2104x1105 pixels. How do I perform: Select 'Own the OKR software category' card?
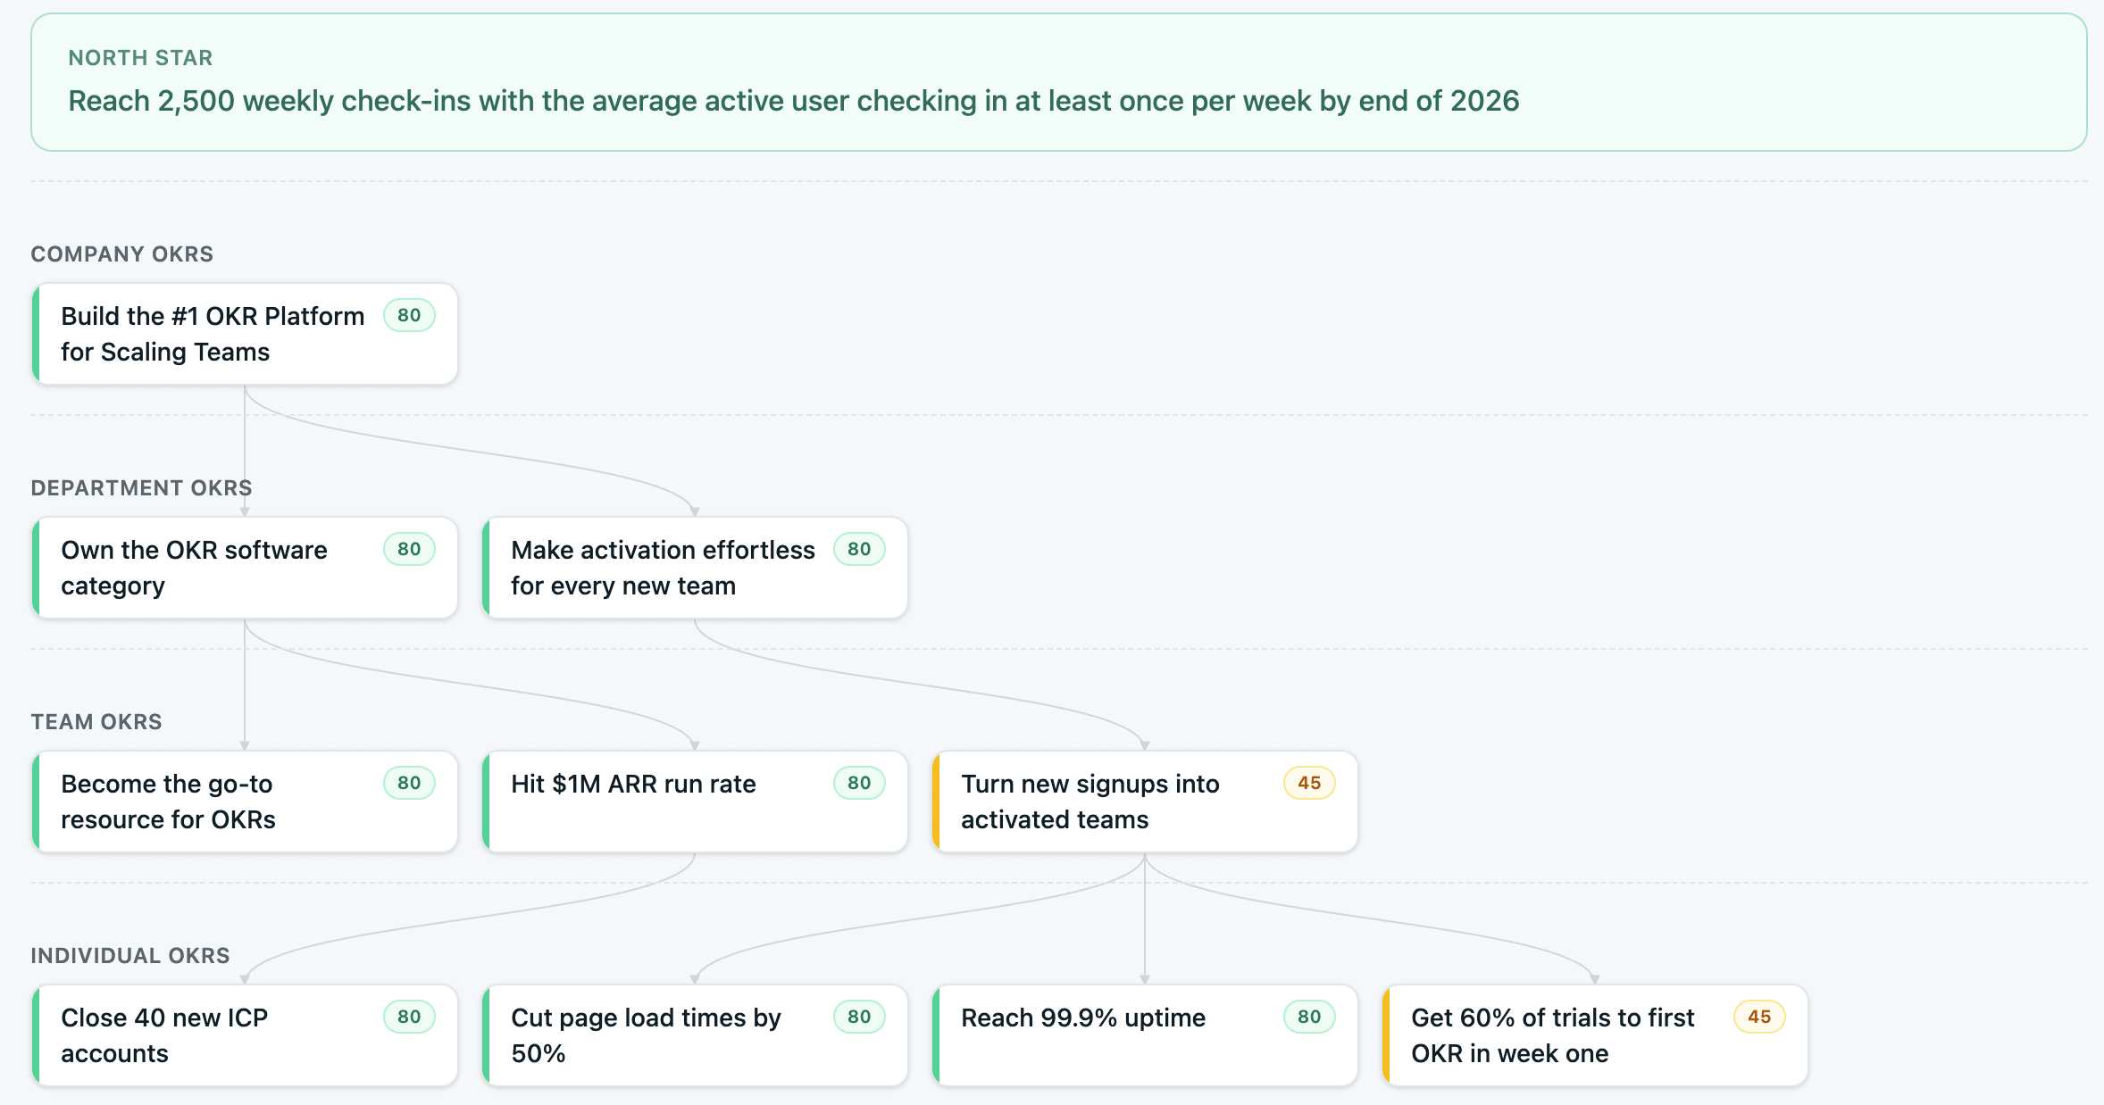click(x=245, y=568)
